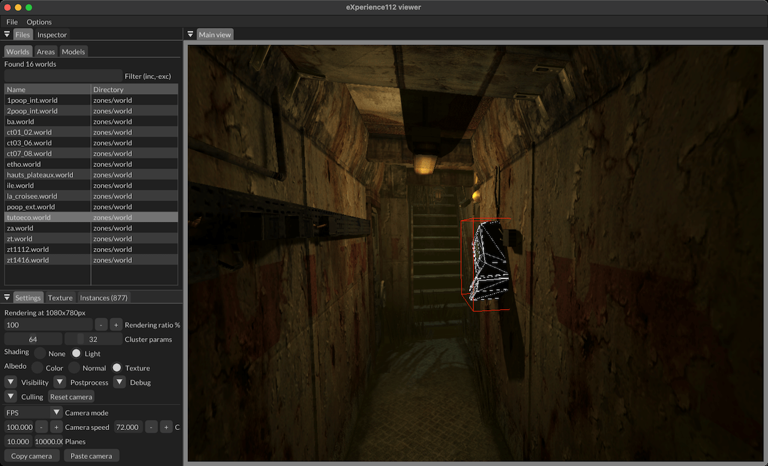Switch to the Areas tab
This screenshot has width=768, height=466.
(46, 52)
